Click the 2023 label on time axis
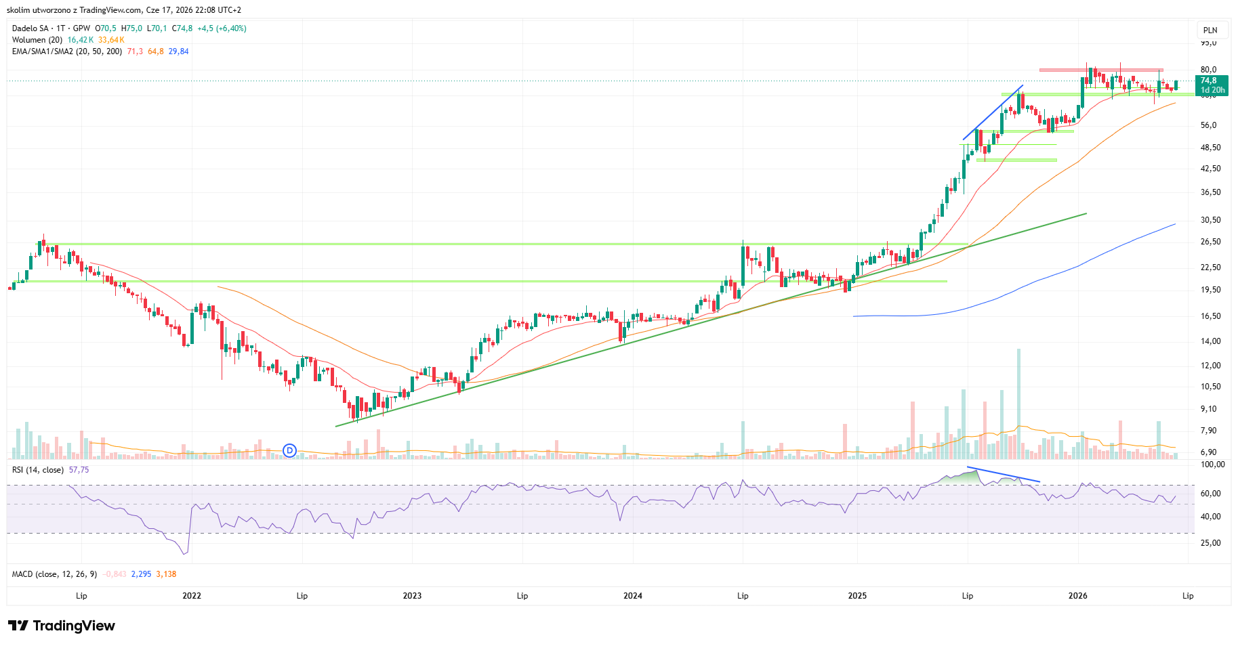The height and width of the screenshot is (646, 1238). point(412,596)
